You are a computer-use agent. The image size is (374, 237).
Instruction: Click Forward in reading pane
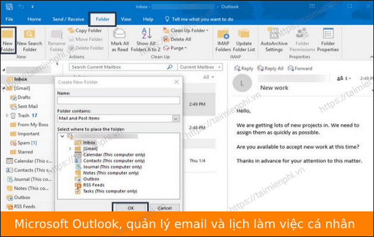click(x=300, y=68)
